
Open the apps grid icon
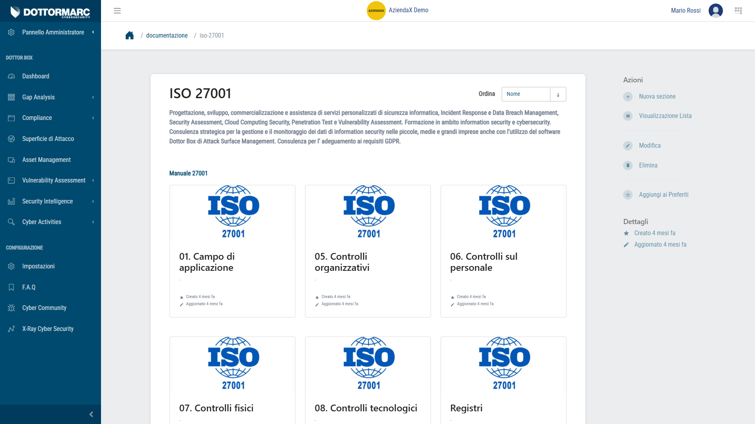(738, 11)
